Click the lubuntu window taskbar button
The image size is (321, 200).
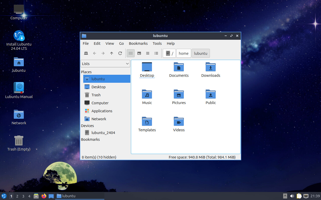pyautogui.click(x=80, y=196)
